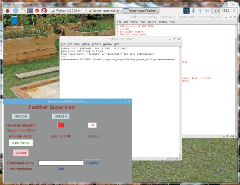Screen dimensions: 240x185
Task: Open Edit menu in the editor window
Action: pyautogui.click(x=125, y=22)
